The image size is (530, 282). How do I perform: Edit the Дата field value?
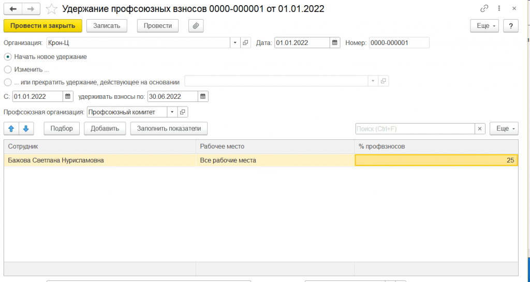(302, 43)
